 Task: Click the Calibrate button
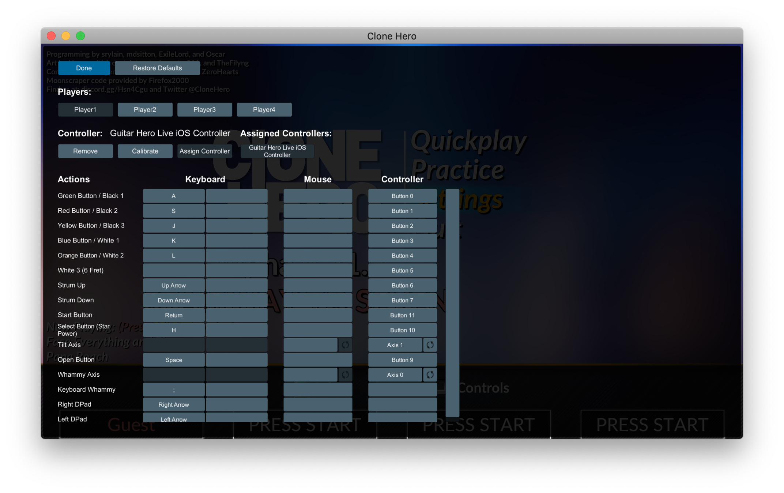[145, 151]
